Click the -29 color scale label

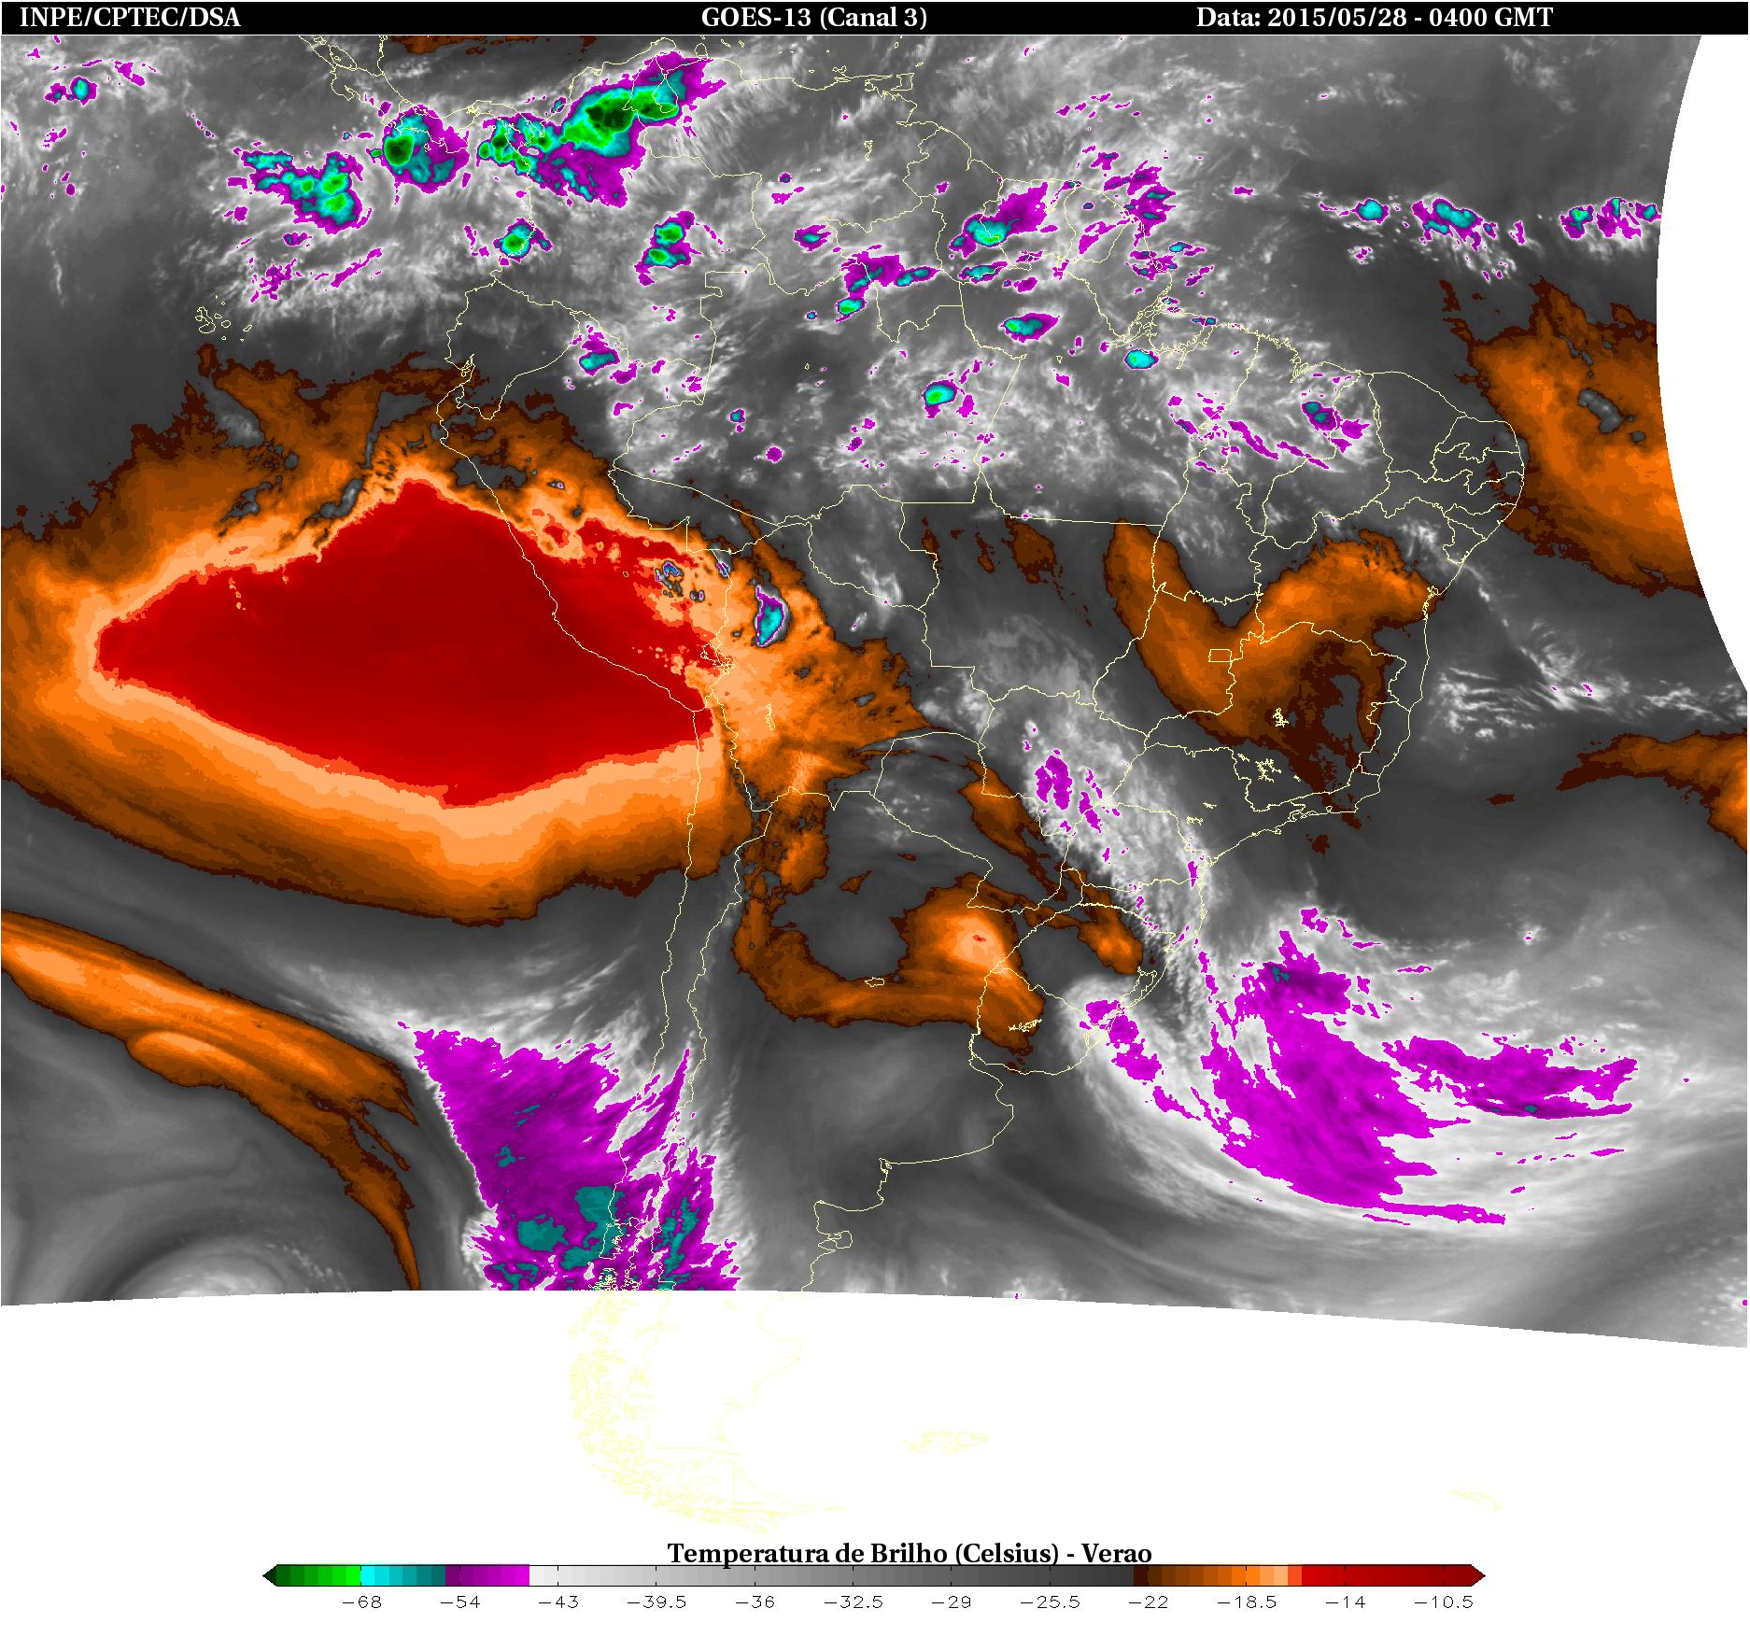952,1602
